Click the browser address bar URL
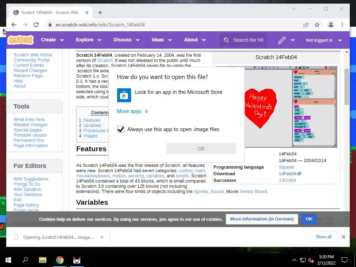The width and height of the screenshot is (356, 267). coord(100,25)
